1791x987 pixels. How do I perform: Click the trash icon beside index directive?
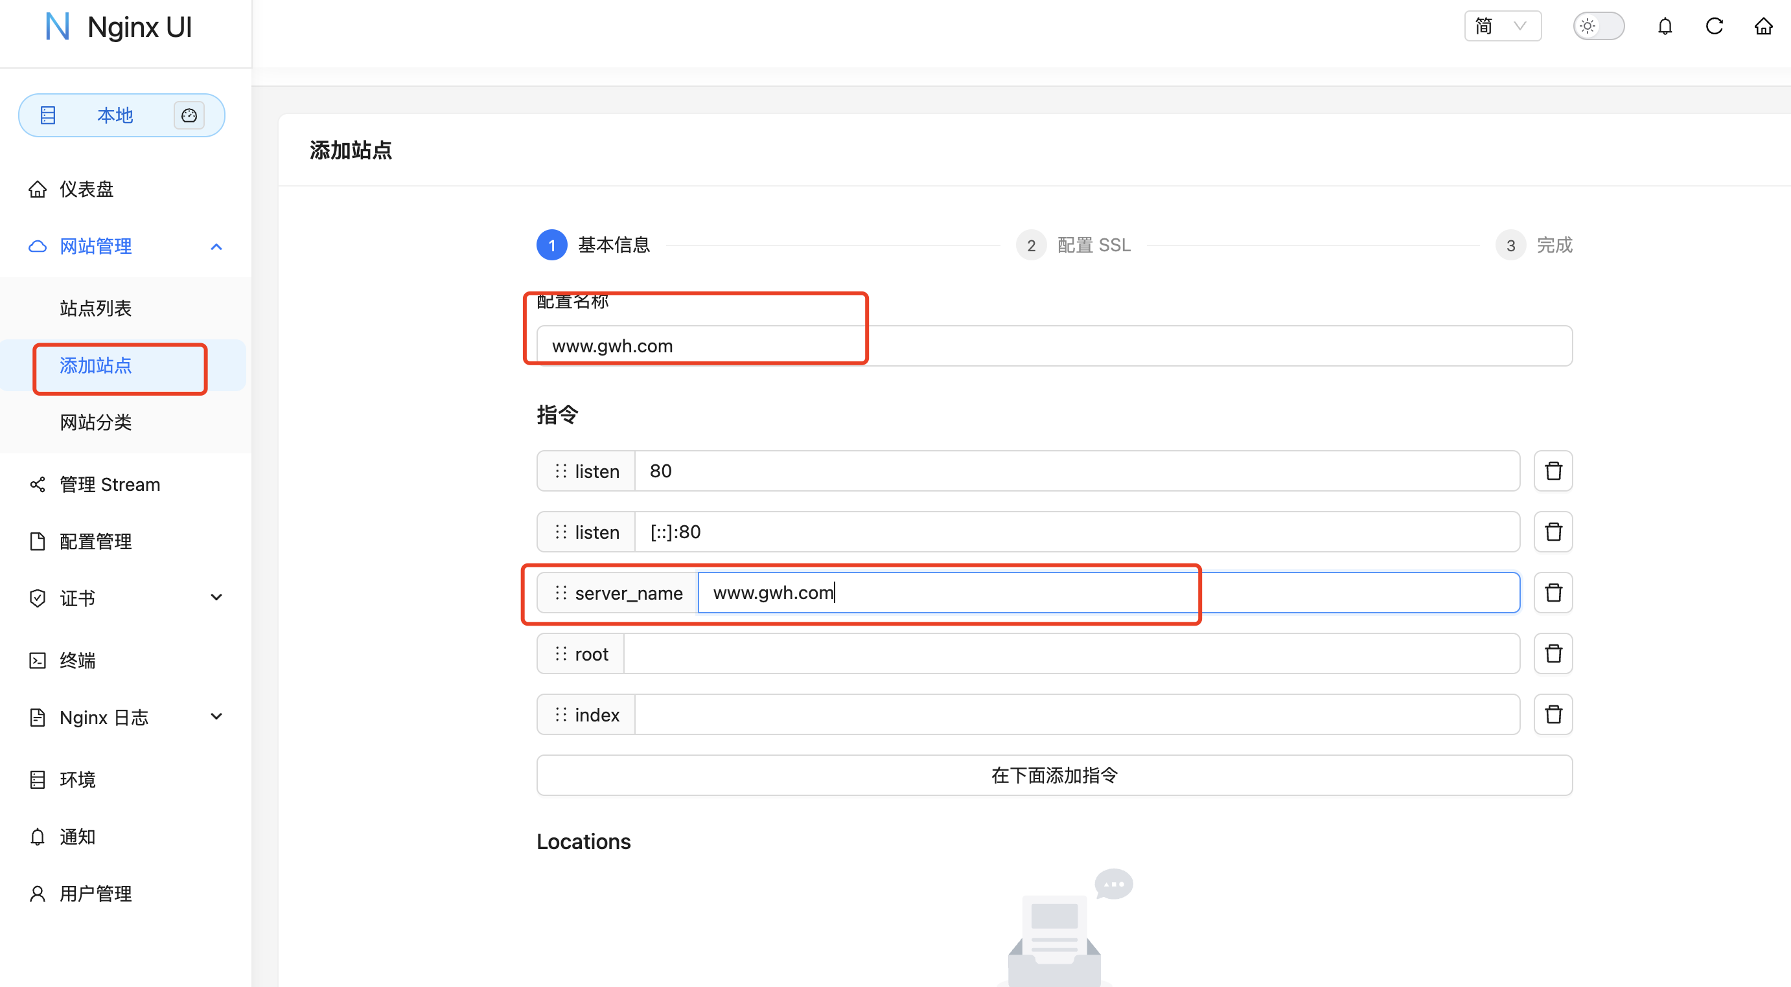[x=1553, y=714]
